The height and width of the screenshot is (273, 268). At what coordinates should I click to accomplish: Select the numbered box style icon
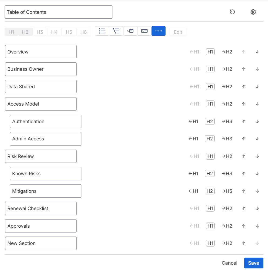tap(144, 31)
